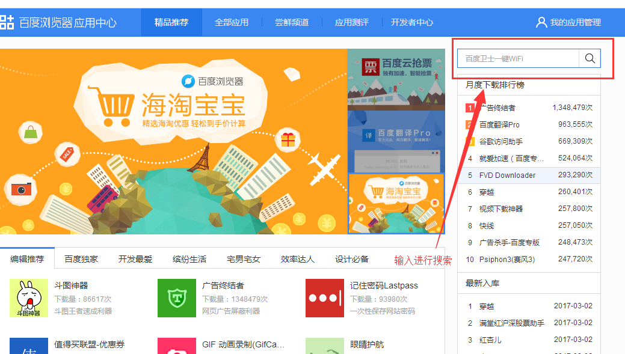Image resolution: width=625 pixels, height=354 pixels.
Task: Click the 最新入库 heading
Action: 482,283
